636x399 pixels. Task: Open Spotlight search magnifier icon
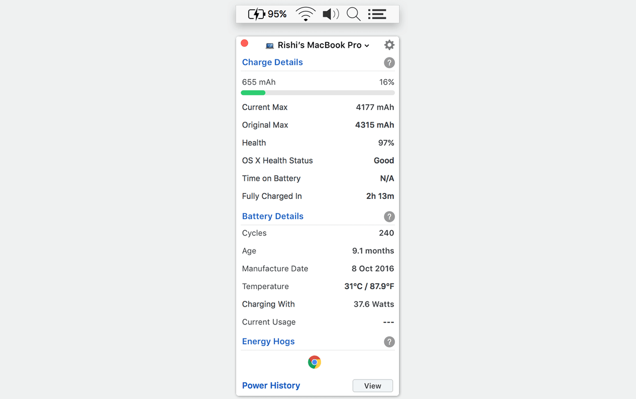click(353, 14)
